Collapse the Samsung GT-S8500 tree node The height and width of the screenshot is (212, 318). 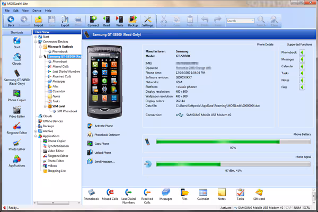tap(40, 57)
